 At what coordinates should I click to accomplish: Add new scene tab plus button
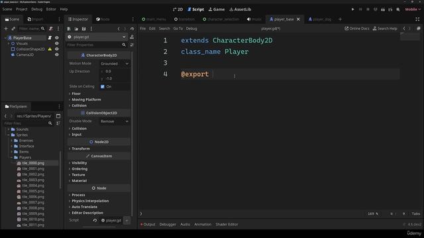tap(340, 19)
